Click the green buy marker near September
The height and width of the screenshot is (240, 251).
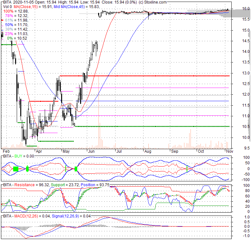[187, 168]
